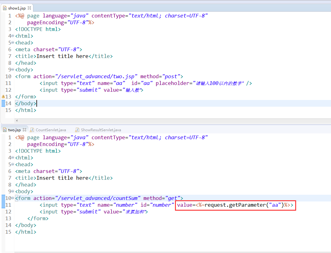Click the </body> tag on line 14 of show1.jsp
The width and height of the screenshot is (331, 253).
coord(25,103)
